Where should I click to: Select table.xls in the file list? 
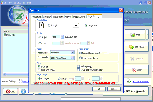(11, 35)
